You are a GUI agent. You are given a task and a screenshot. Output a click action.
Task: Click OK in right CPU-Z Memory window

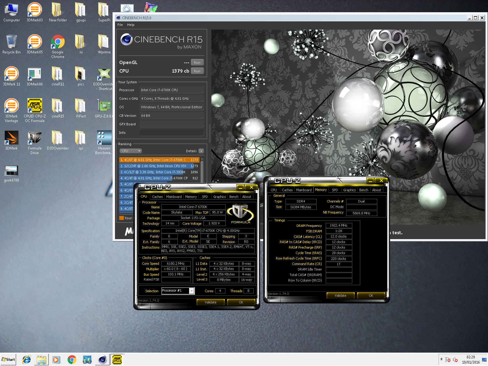(x=371, y=296)
